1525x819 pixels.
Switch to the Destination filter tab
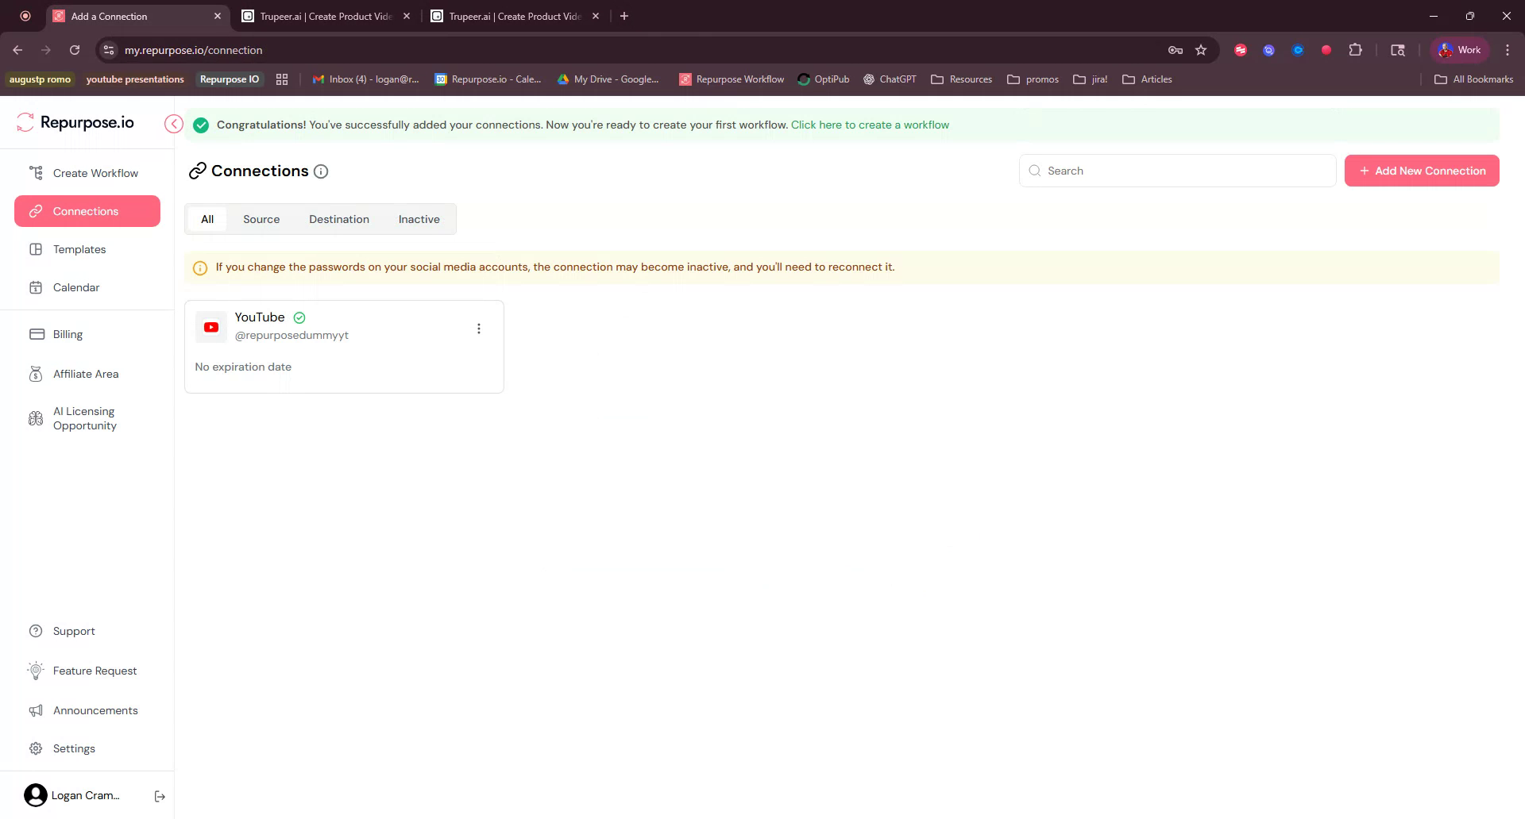click(x=339, y=219)
